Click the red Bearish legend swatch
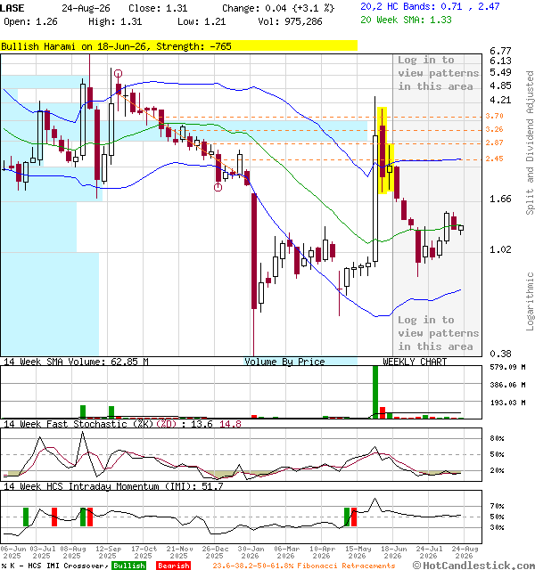 click(173, 566)
